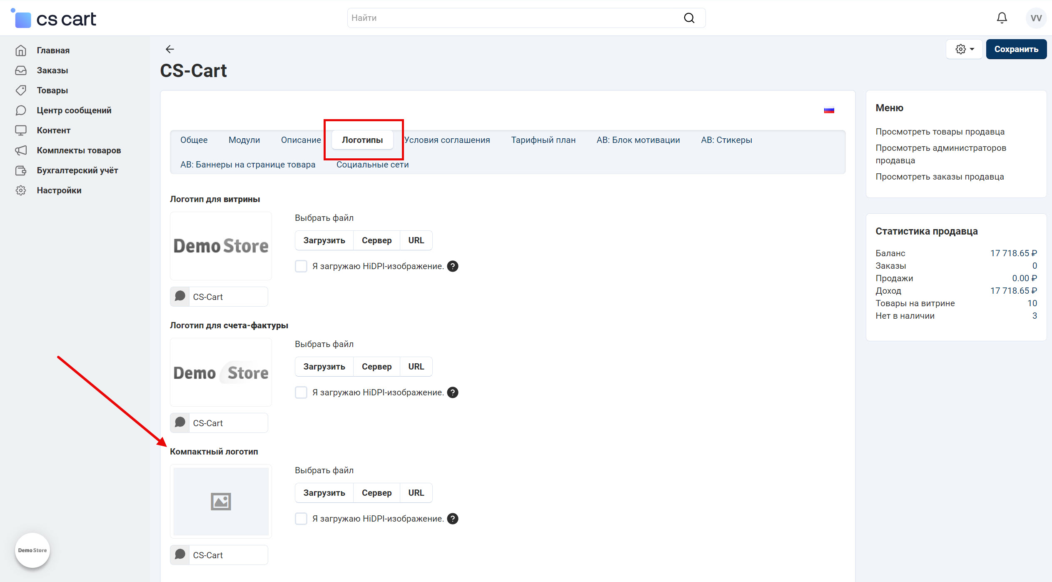Screen dimensions: 1052x582
Task: Click the Сохранить button
Action: [1016, 49]
